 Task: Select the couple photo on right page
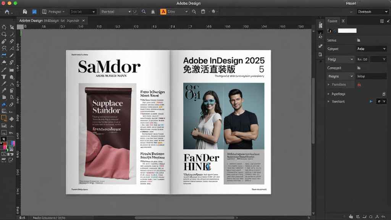point(224,116)
